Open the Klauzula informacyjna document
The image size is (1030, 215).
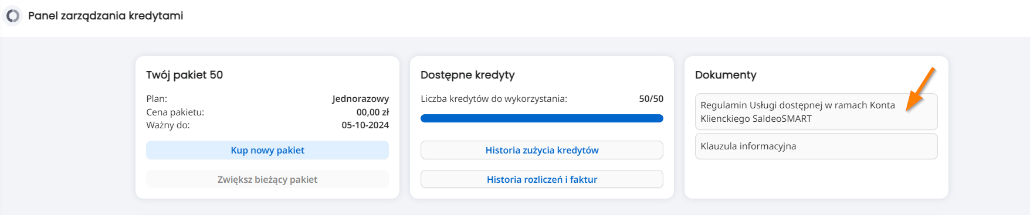coord(816,146)
